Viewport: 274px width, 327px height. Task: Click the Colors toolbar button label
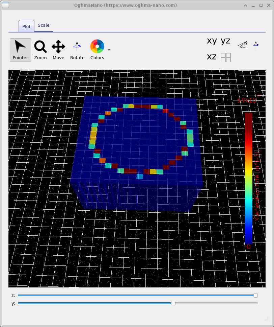pos(97,57)
